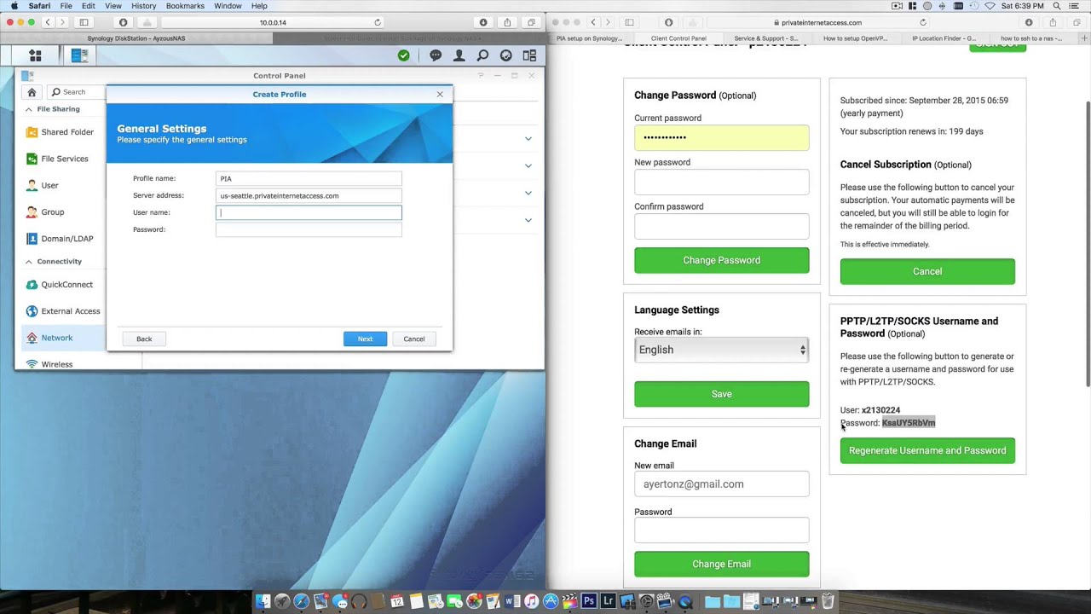Switch to PIA setup on Synology tab
This screenshot has height=614, width=1091.
coord(590,38)
